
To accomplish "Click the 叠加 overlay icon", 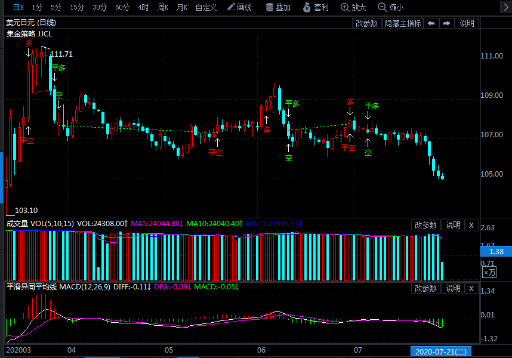I will pyautogui.click(x=278, y=7).
